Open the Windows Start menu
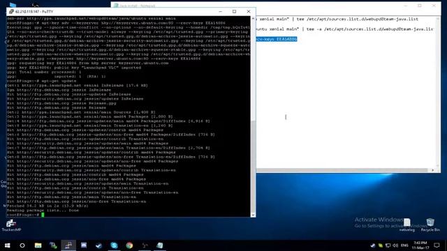Image resolution: width=447 pixels, height=251 pixels. tap(7, 245)
